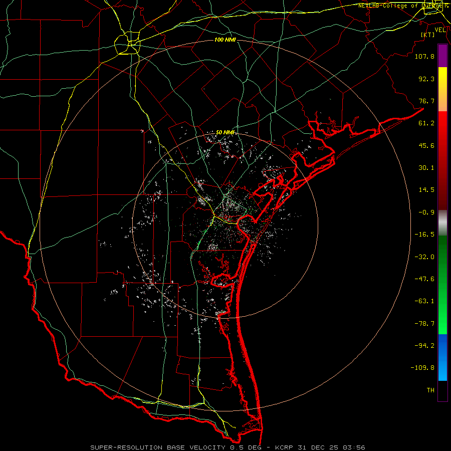Click the 92.3 legend value
The image size is (451, 451).
click(426, 79)
